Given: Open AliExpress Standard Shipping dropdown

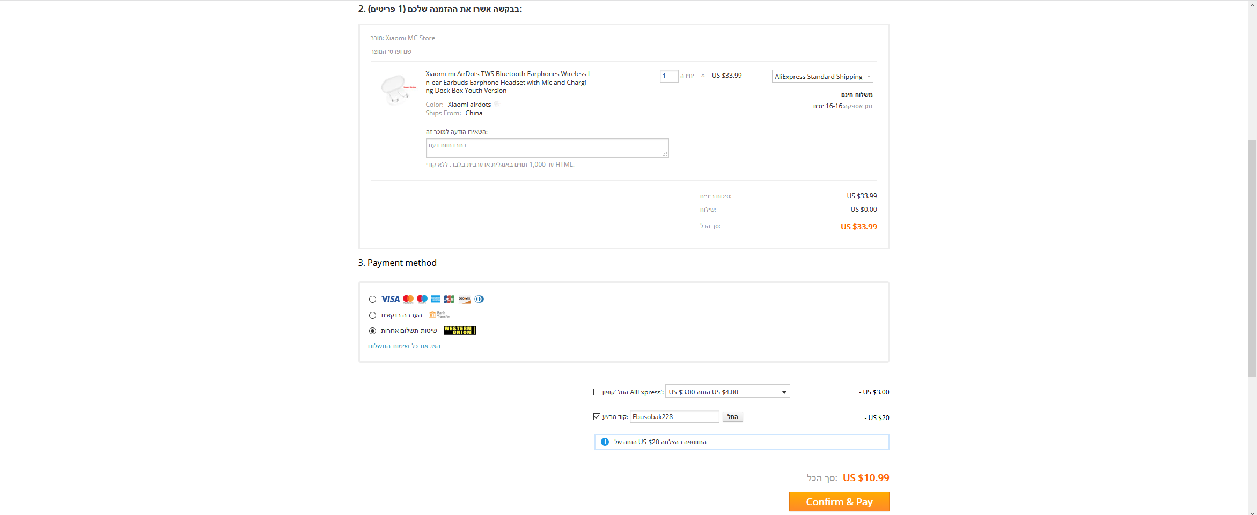Looking at the screenshot, I should click(822, 76).
